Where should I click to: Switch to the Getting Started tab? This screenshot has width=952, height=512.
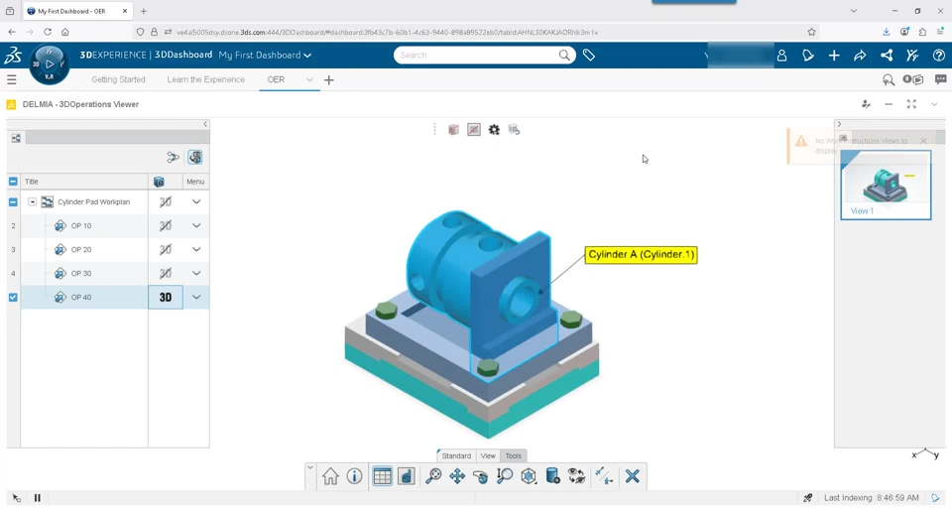[x=118, y=79]
